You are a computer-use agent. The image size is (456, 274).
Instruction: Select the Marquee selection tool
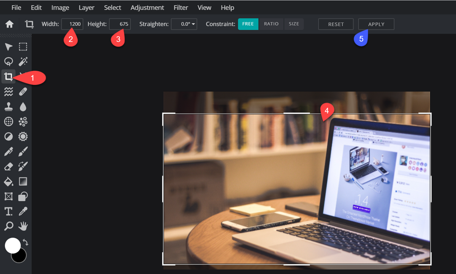(x=23, y=47)
